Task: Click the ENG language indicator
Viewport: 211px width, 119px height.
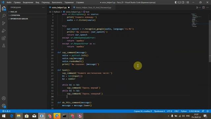Action: [x=188, y=116]
